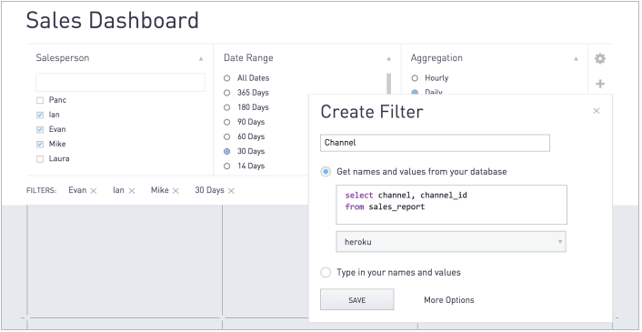Open More Options link
Viewport: 642px width, 332px height.
click(448, 300)
